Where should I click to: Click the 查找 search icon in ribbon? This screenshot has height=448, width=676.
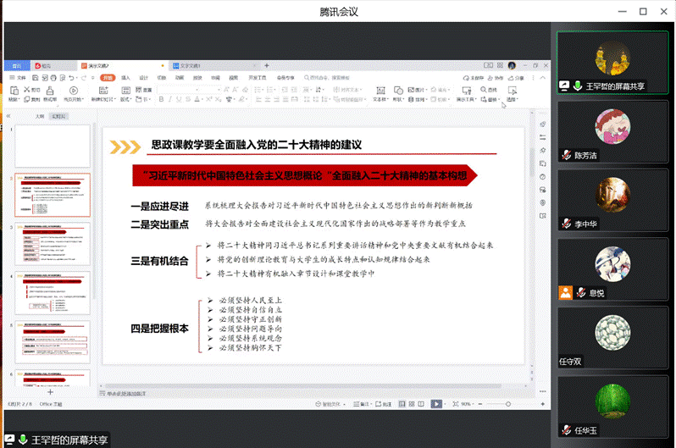485,89
